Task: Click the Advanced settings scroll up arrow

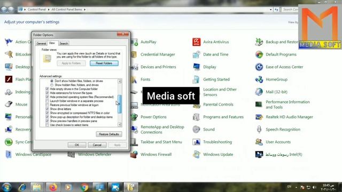Action: [x=120, y=81]
